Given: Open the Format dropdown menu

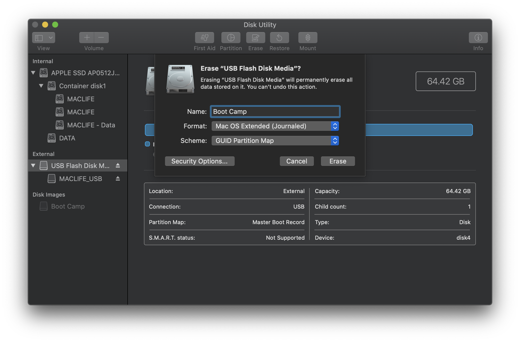Looking at the screenshot, I should pyautogui.click(x=275, y=126).
